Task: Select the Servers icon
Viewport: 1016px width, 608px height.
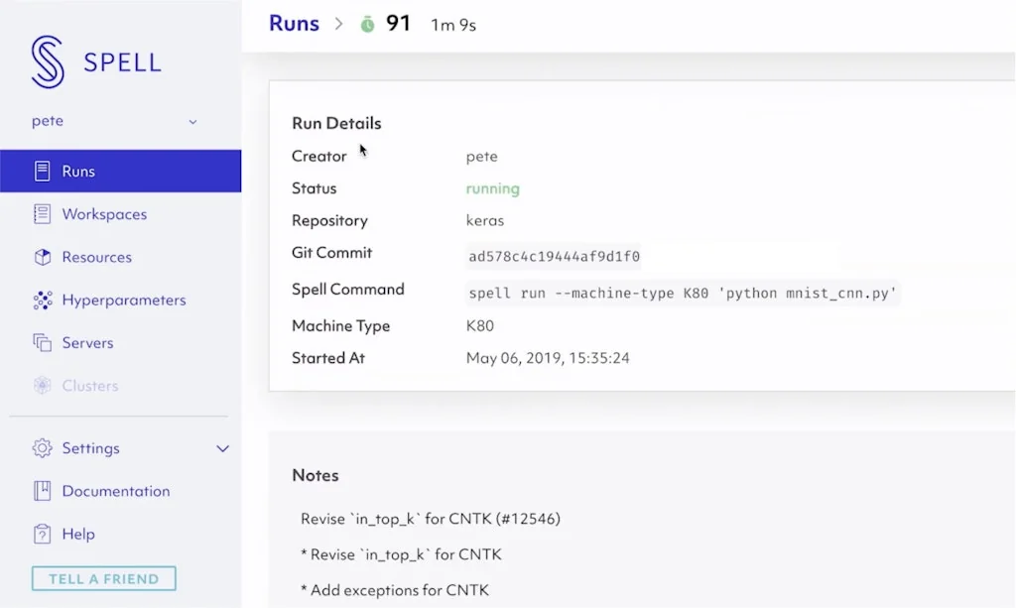Action: point(42,342)
